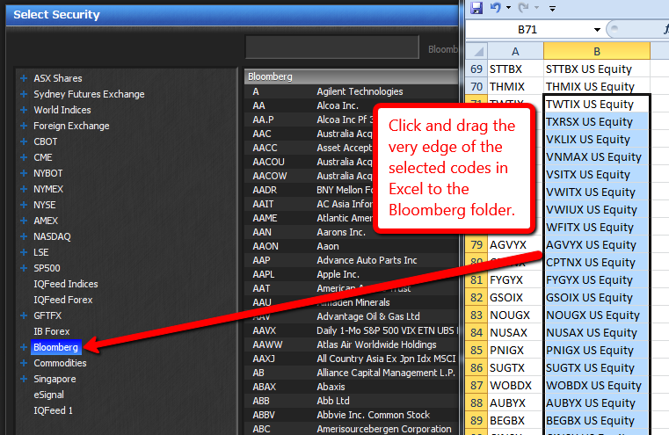Expand Sydney Futures Exchange folder
Viewport: 669px width, 435px height.
(x=24, y=94)
